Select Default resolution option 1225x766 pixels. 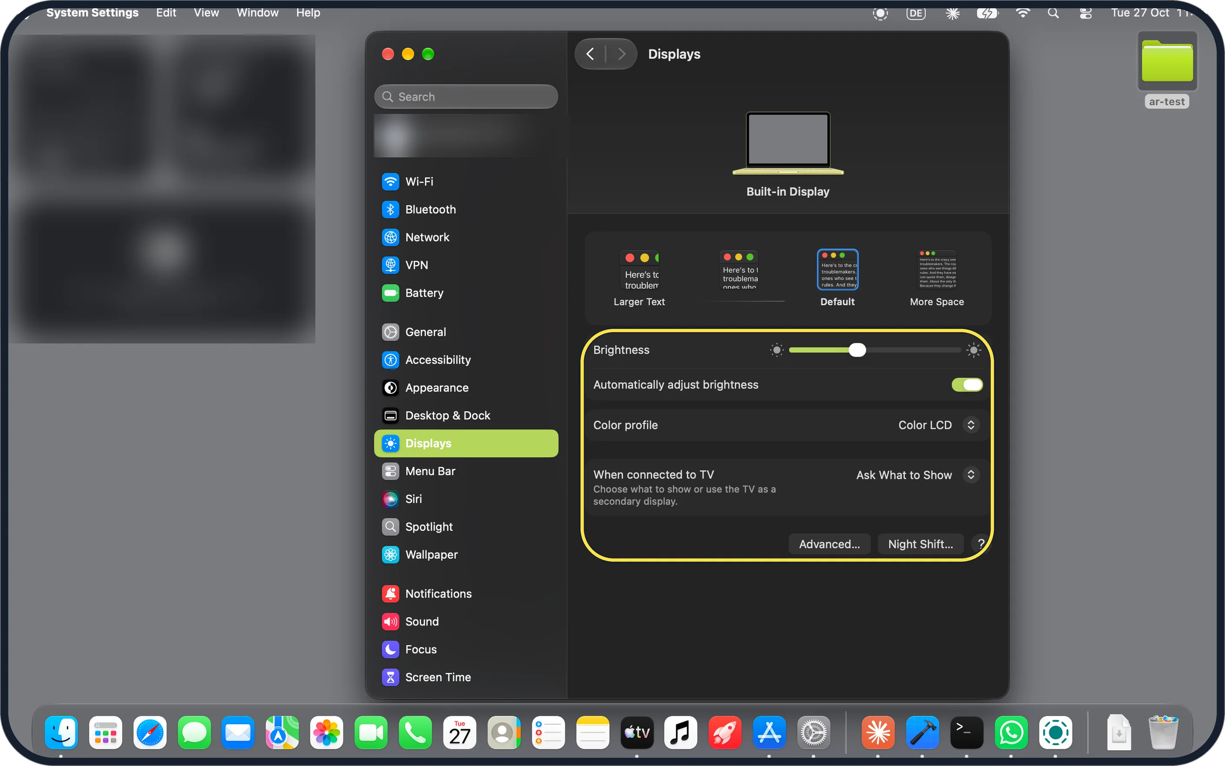[x=837, y=278]
